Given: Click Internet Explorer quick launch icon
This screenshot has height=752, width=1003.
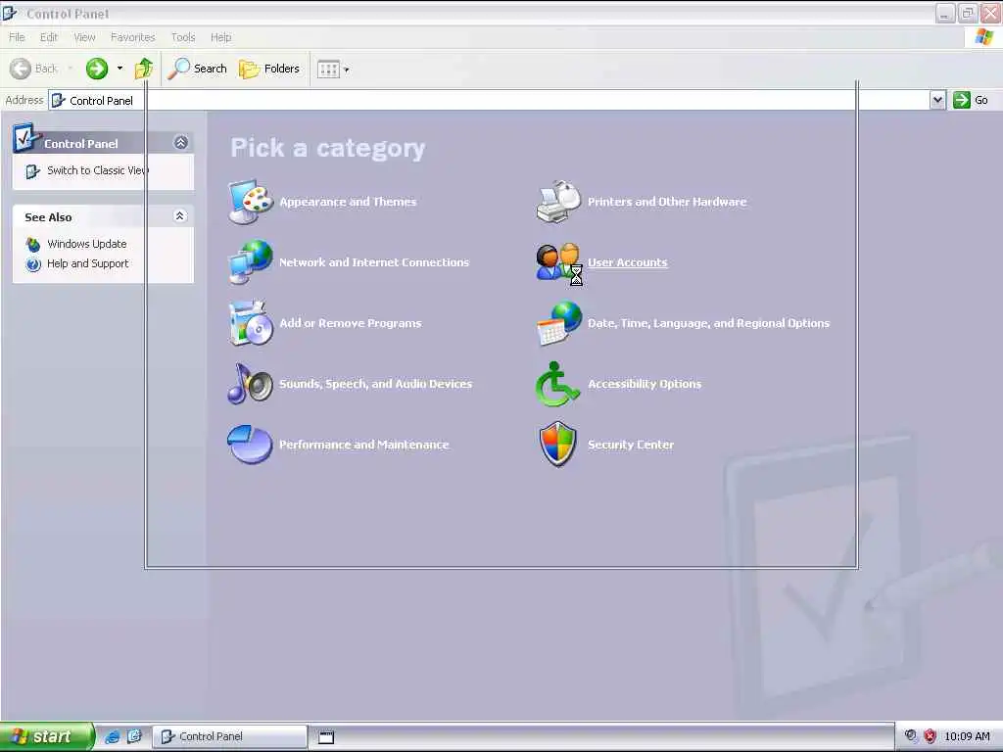Looking at the screenshot, I should click(113, 736).
